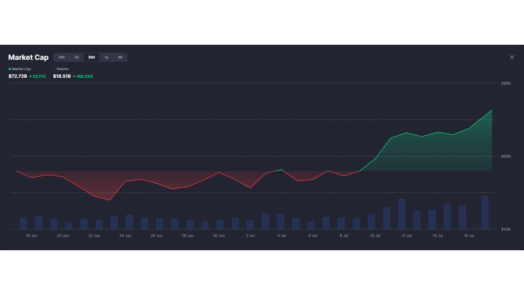Viewport: 524px width, 295px height.
Task: Click the $60B y-axis label
Action: [x=505, y=157]
